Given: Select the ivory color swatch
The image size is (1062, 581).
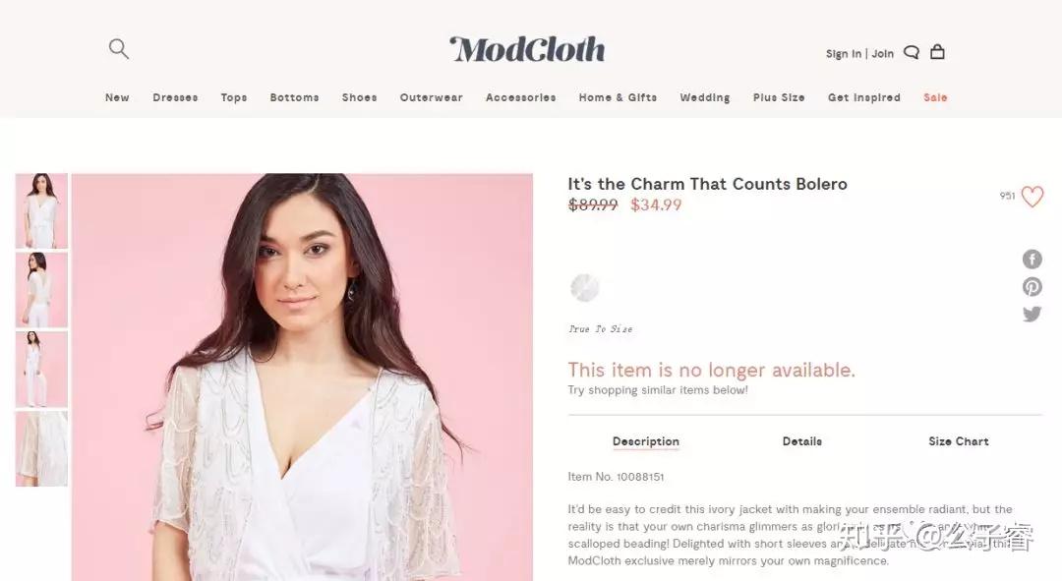Looking at the screenshot, I should pyautogui.click(x=584, y=288).
